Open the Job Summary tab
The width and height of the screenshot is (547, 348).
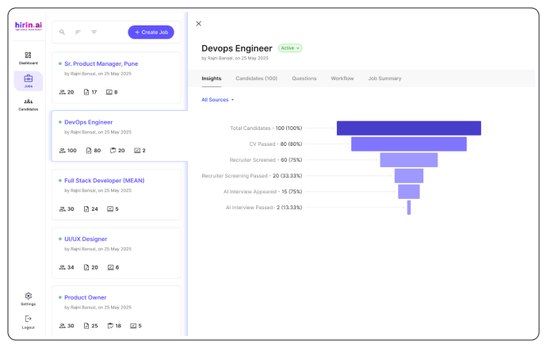tap(384, 78)
